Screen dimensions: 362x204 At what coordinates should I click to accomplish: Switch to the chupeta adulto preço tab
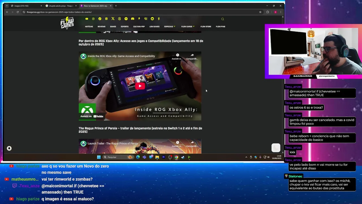61,6
